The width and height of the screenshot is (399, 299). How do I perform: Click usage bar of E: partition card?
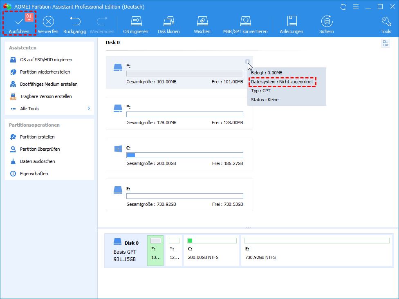point(185,196)
